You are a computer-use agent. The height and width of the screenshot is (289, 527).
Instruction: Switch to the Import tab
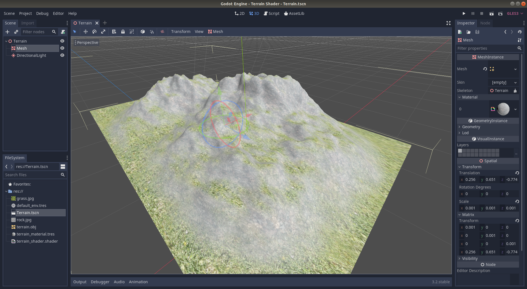pos(28,23)
